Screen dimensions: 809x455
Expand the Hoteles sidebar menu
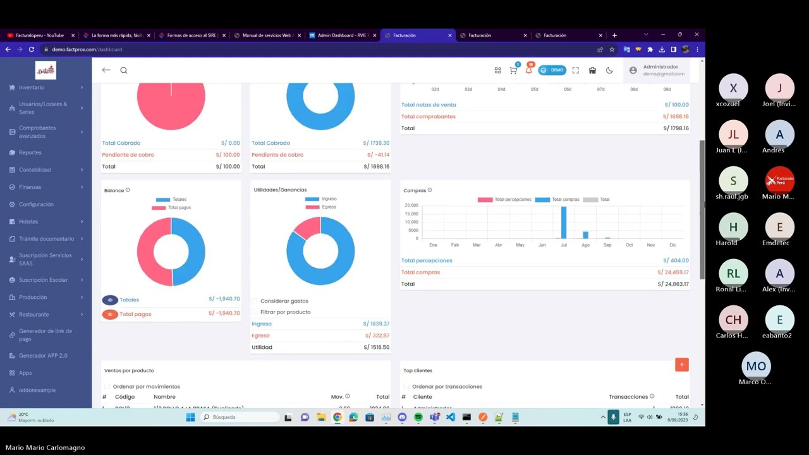(46, 222)
